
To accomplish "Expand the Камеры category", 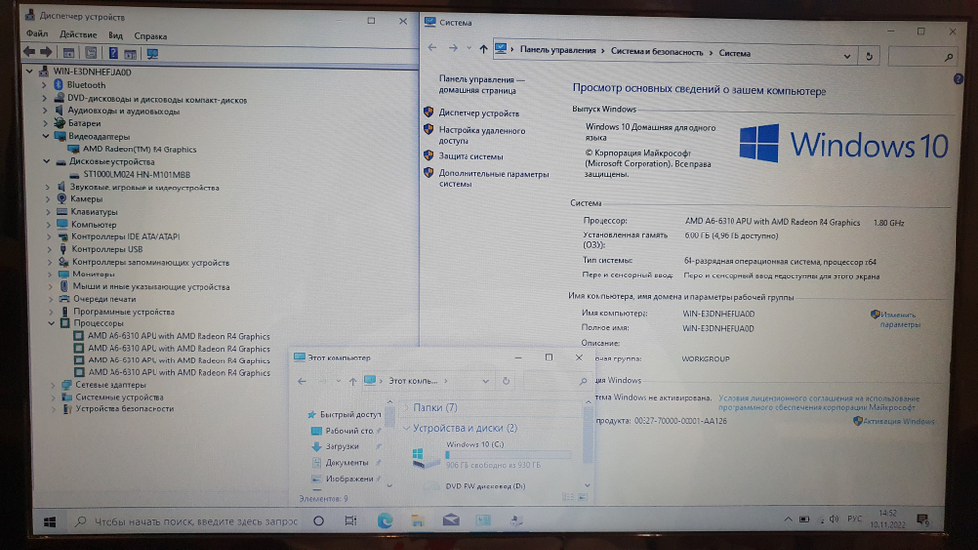I will [47, 199].
